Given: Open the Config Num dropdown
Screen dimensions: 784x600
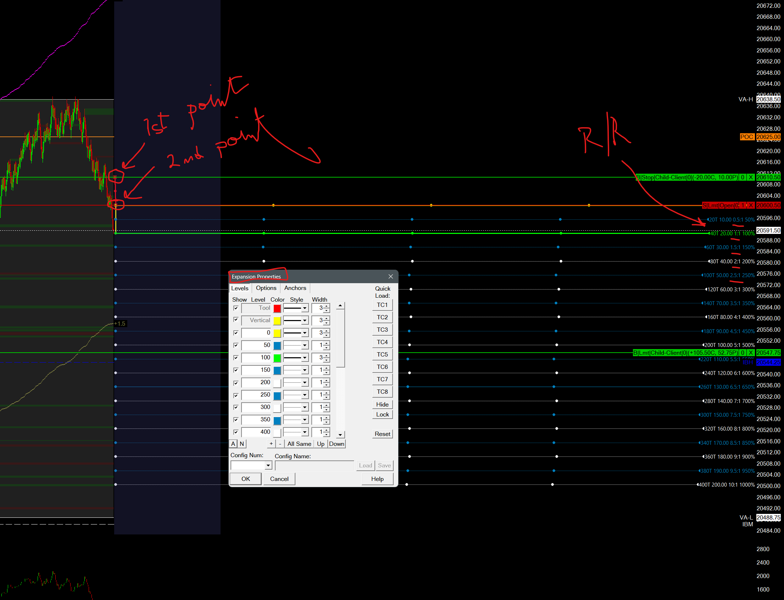Looking at the screenshot, I should pyautogui.click(x=268, y=465).
